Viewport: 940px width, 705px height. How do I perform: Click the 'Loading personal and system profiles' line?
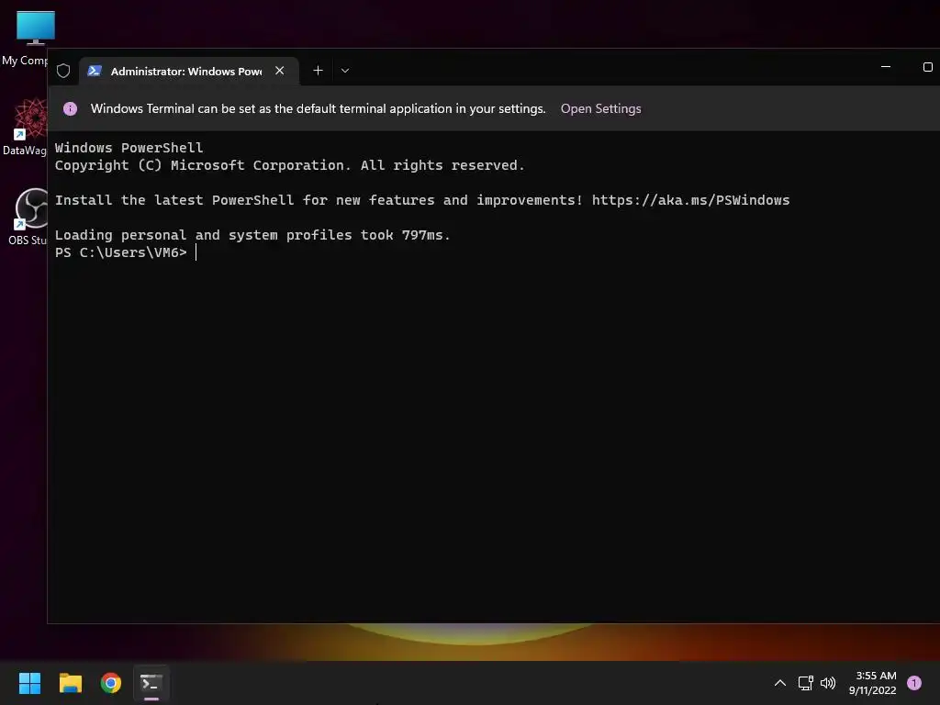click(x=252, y=235)
